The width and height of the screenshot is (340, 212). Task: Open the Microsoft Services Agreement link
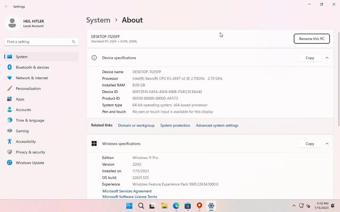(x=127, y=191)
